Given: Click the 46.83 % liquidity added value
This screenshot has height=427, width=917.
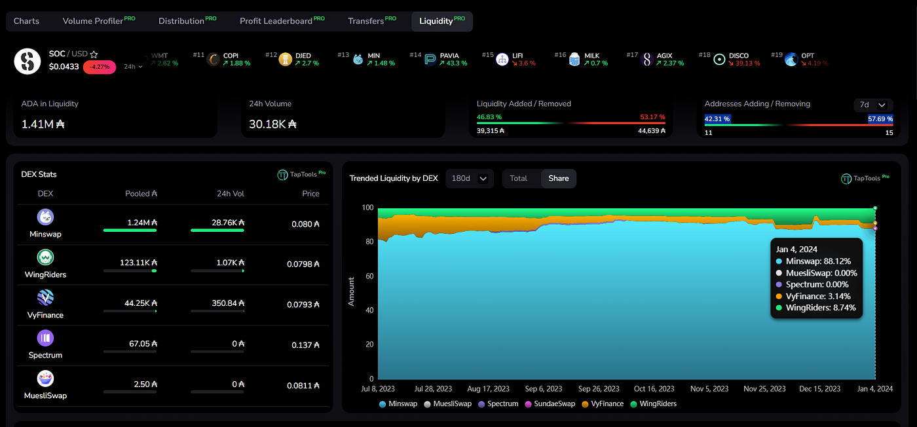Looking at the screenshot, I should coord(489,117).
